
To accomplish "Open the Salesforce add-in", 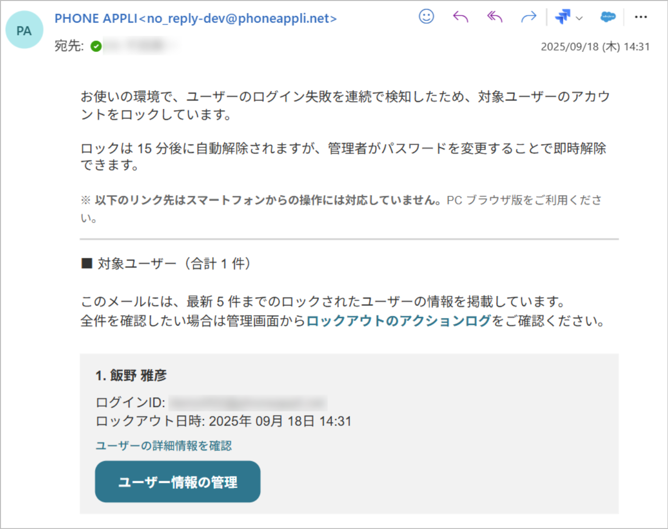I will (607, 16).
